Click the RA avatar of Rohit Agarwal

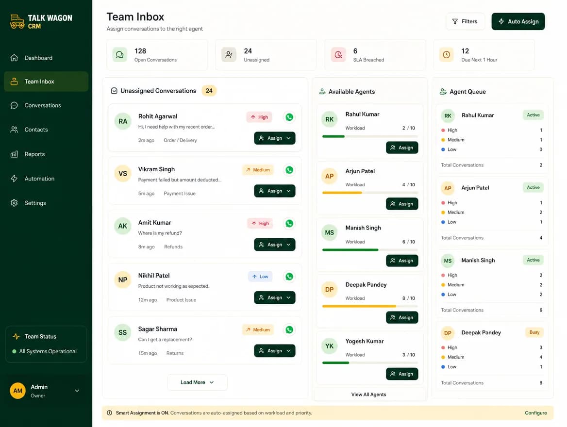pos(123,121)
